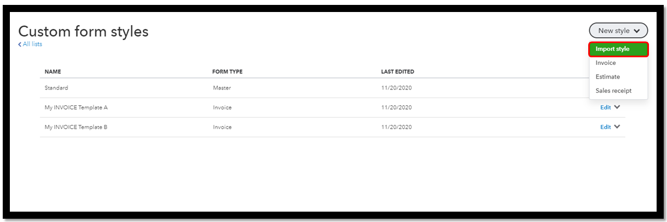Edit My INVOICE Template A

[x=605, y=107]
